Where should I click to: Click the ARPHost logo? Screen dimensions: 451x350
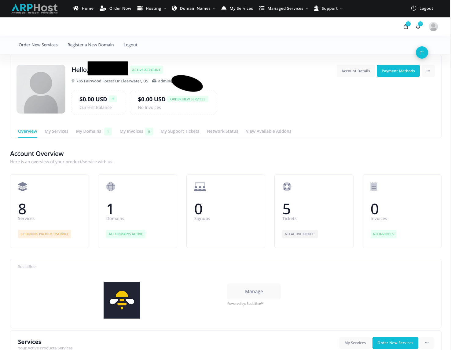tap(35, 9)
